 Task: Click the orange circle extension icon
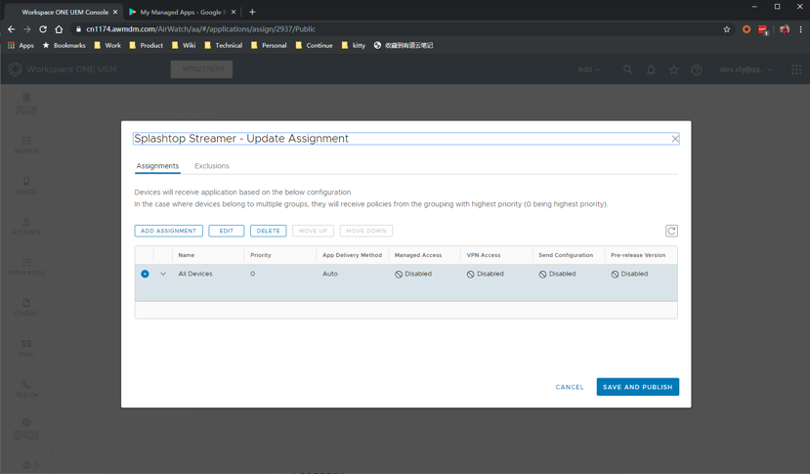coord(746,29)
